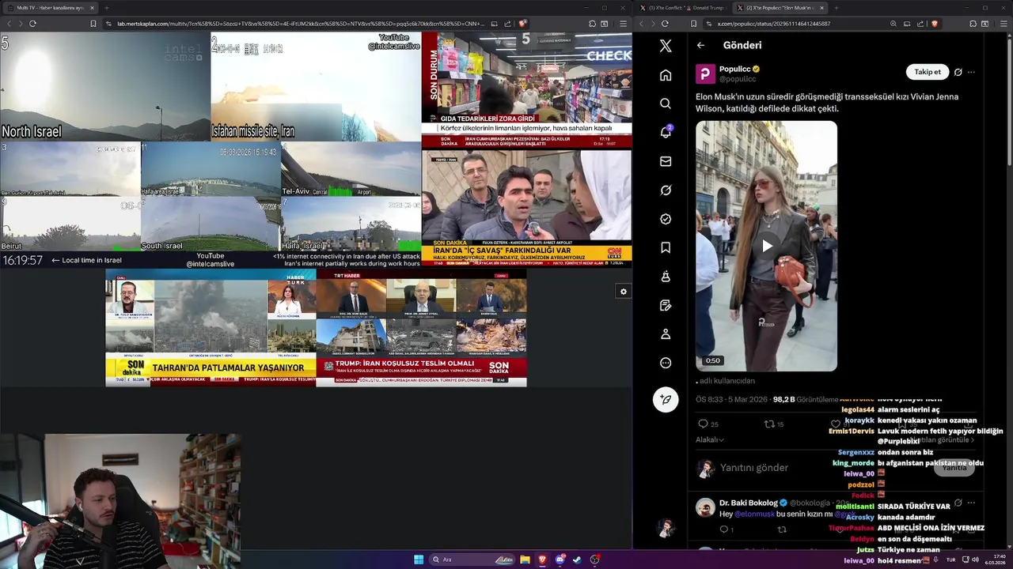This screenshot has width=1013, height=569.
Task: Open Bookmarks icon in X sidebar
Action: (x=666, y=247)
